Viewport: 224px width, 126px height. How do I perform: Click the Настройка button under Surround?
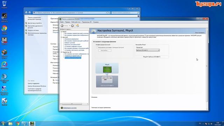tap(105, 50)
